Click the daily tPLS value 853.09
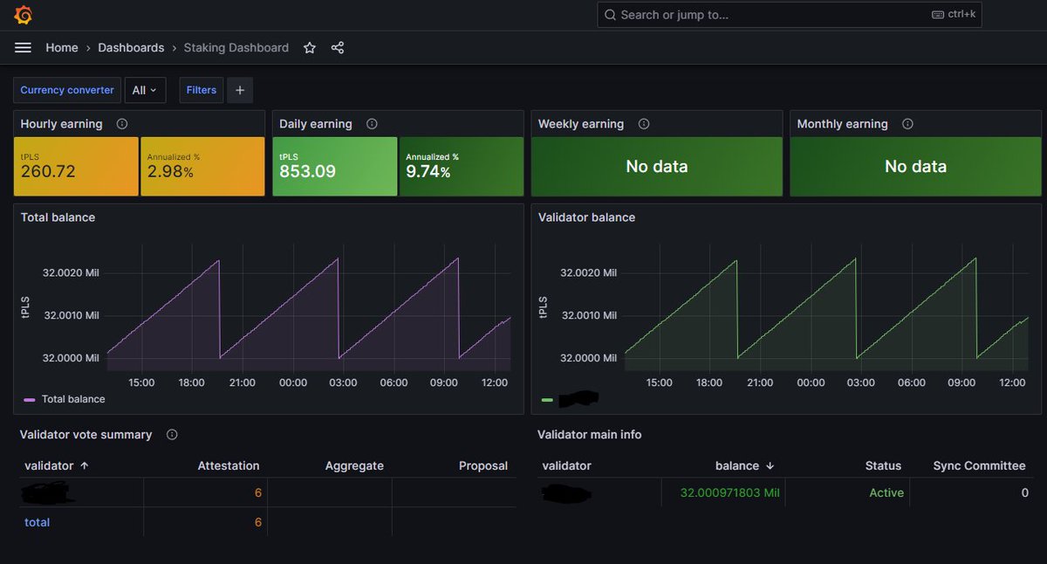This screenshot has height=564, width=1047. [x=307, y=171]
